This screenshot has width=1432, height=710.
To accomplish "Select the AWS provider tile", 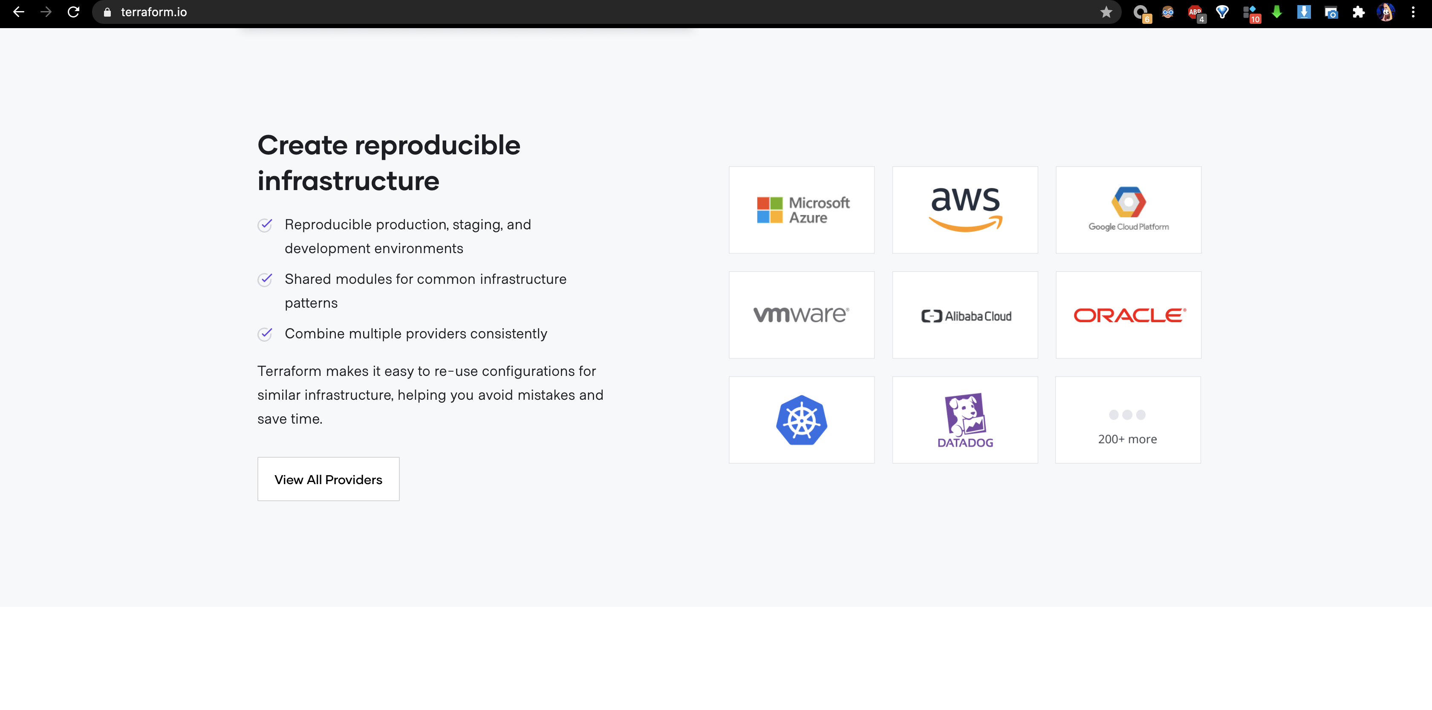I will 964,210.
